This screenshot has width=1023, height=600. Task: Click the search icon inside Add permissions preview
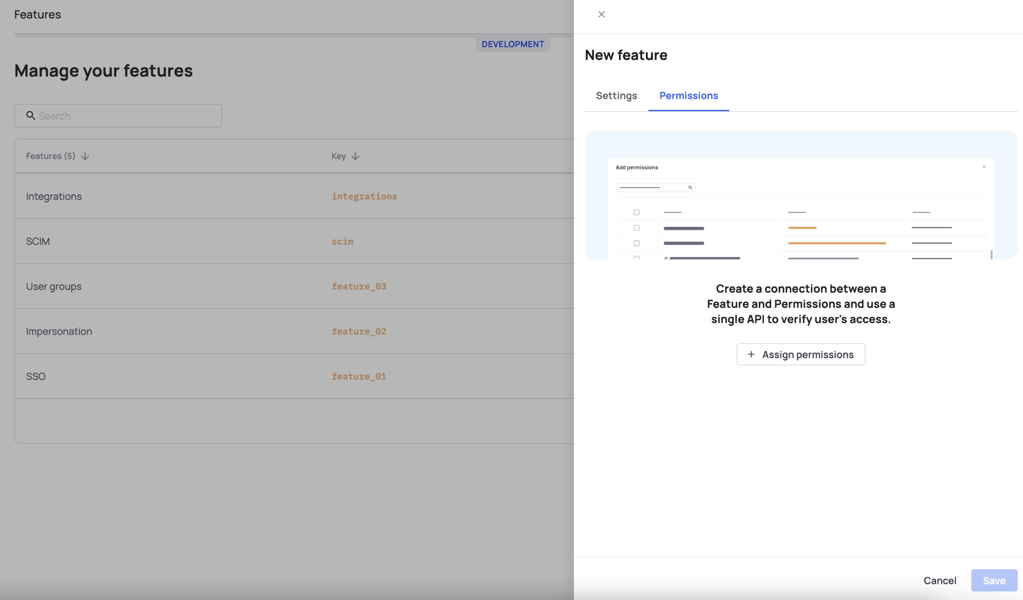tap(690, 187)
